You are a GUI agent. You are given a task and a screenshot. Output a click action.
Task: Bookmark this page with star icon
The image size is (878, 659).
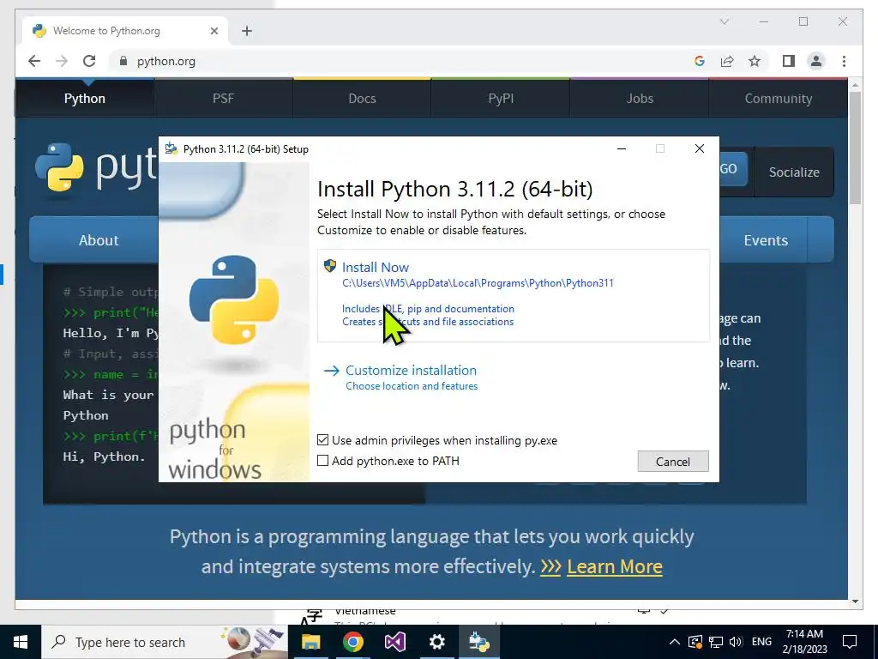[x=755, y=61]
